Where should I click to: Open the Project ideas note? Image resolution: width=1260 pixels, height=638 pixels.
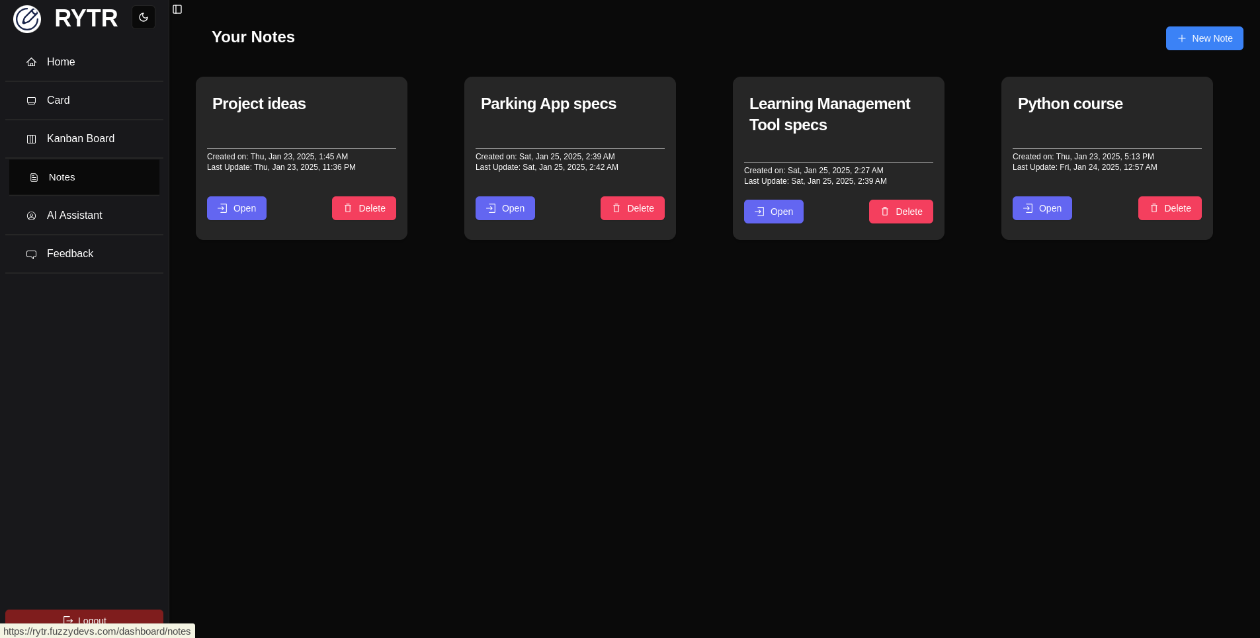pos(236,208)
